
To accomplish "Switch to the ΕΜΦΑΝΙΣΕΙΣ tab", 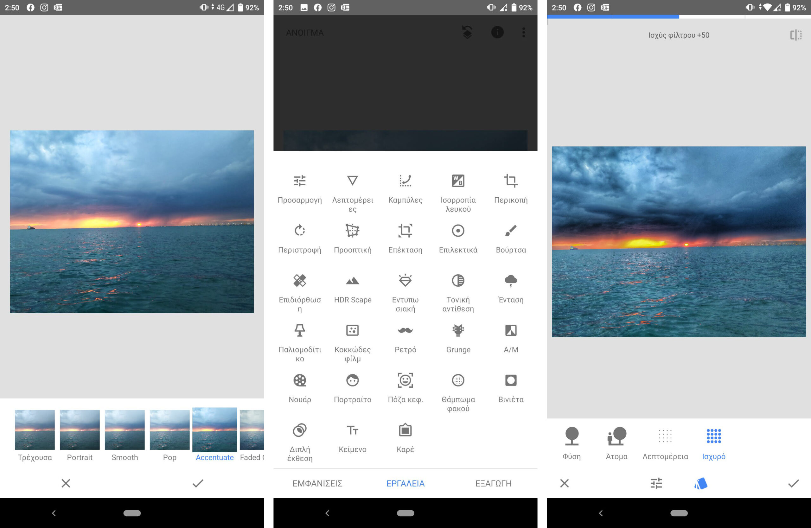I will (317, 483).
